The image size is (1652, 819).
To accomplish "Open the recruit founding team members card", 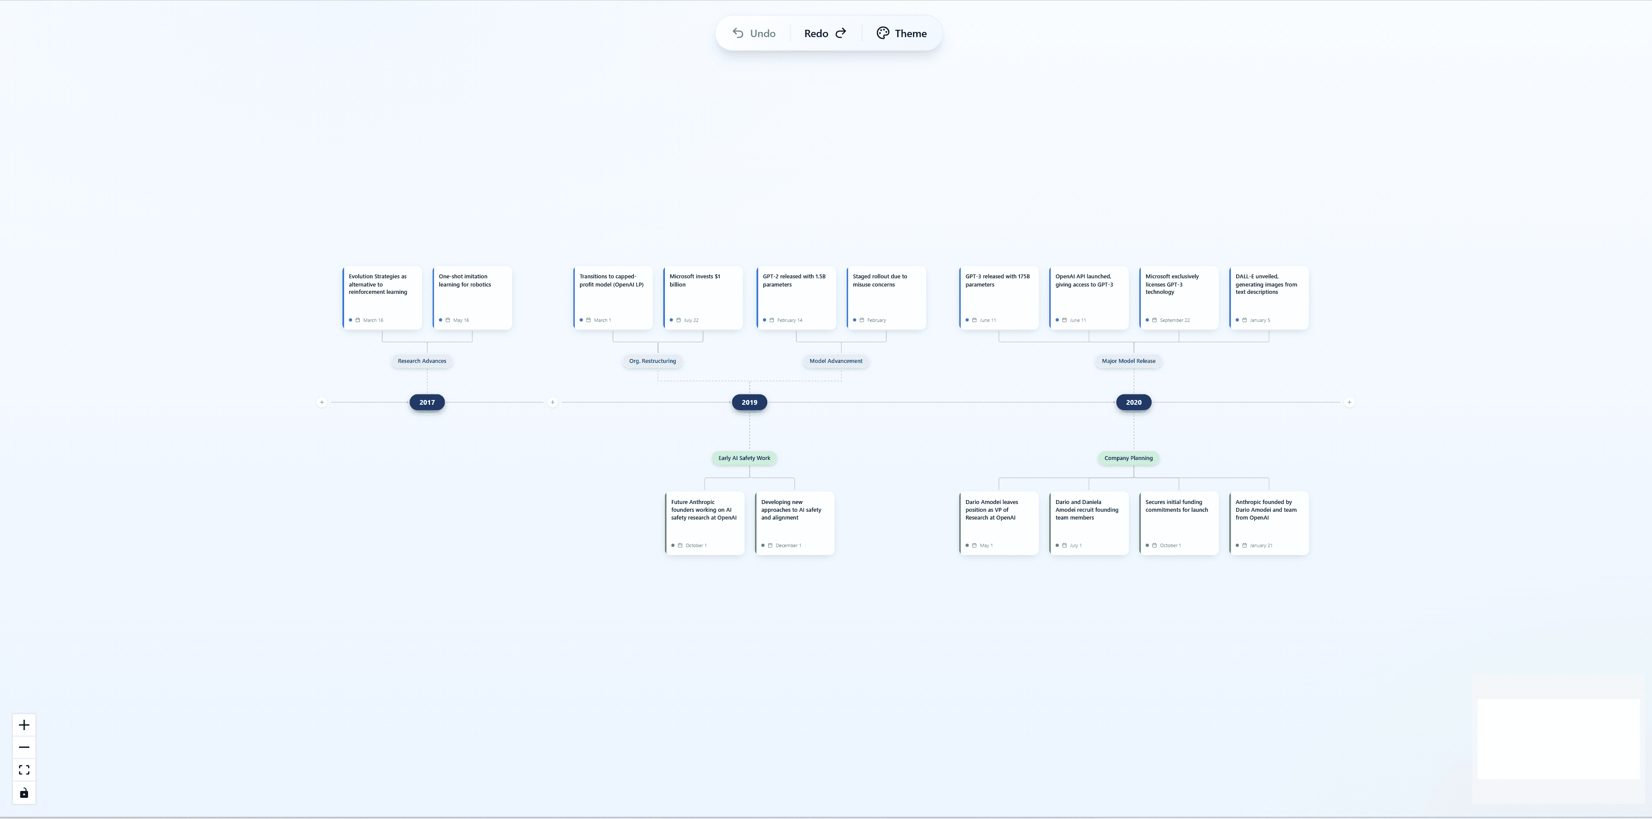I will click(x=1089, y=523).
